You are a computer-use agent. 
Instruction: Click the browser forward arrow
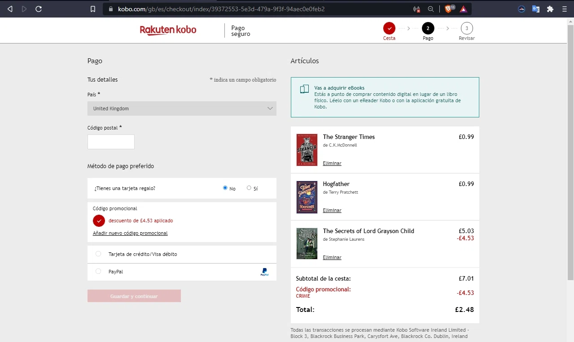point(24,9)
